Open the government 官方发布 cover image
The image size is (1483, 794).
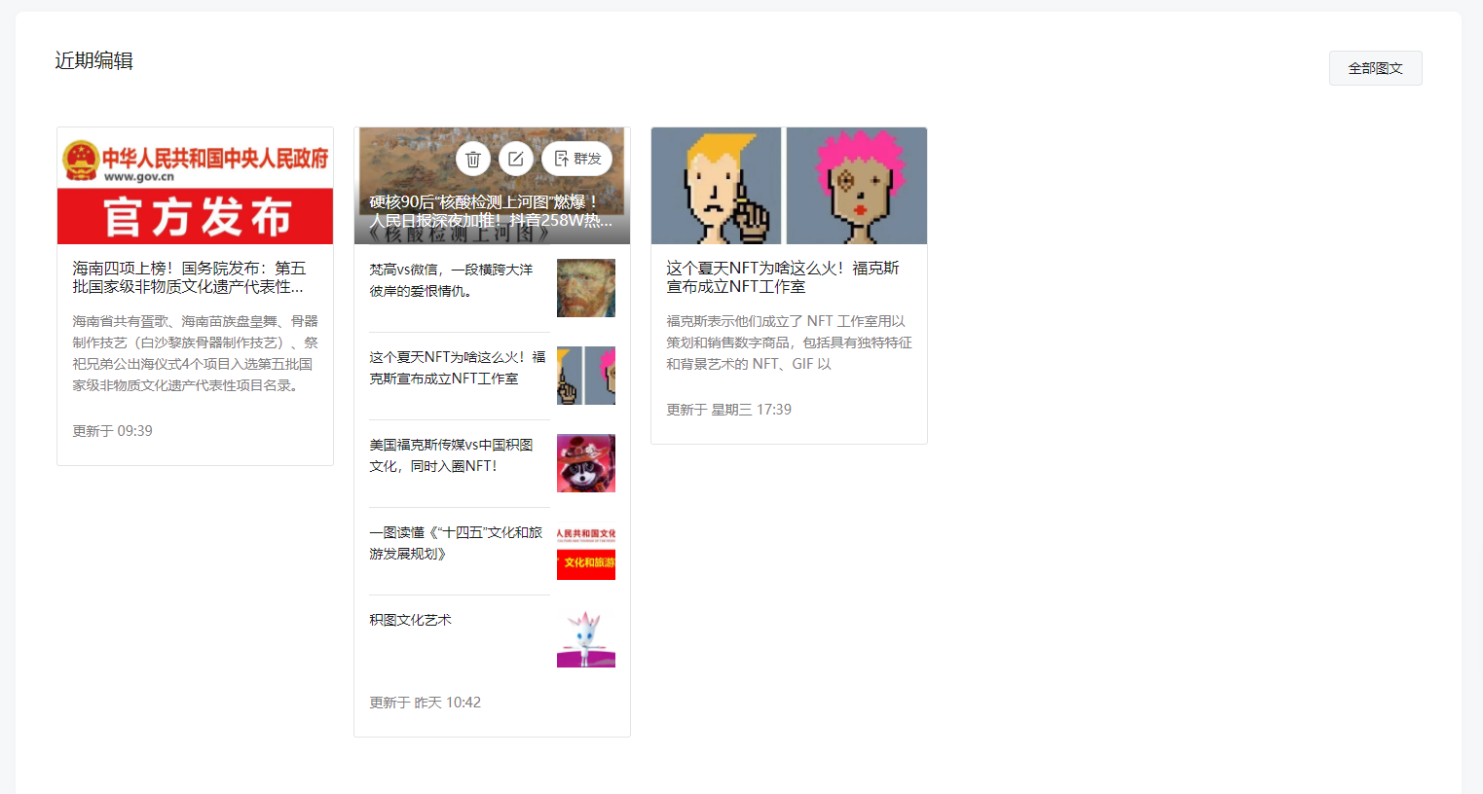click(x=195, y=186)
